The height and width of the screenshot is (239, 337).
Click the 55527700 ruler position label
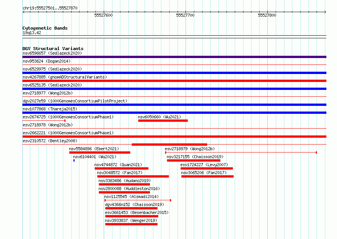pos(185,15)
